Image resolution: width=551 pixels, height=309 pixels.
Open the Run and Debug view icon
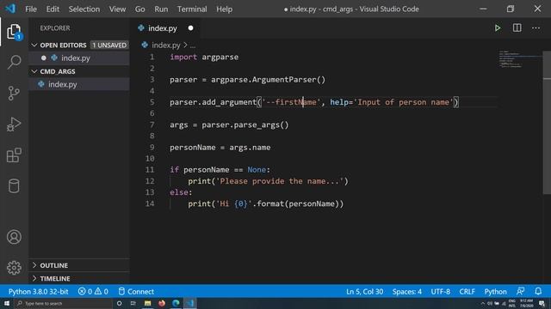click(14, 124)
